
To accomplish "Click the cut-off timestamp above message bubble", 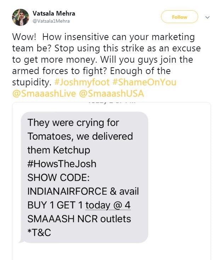I will click(111, 102).
